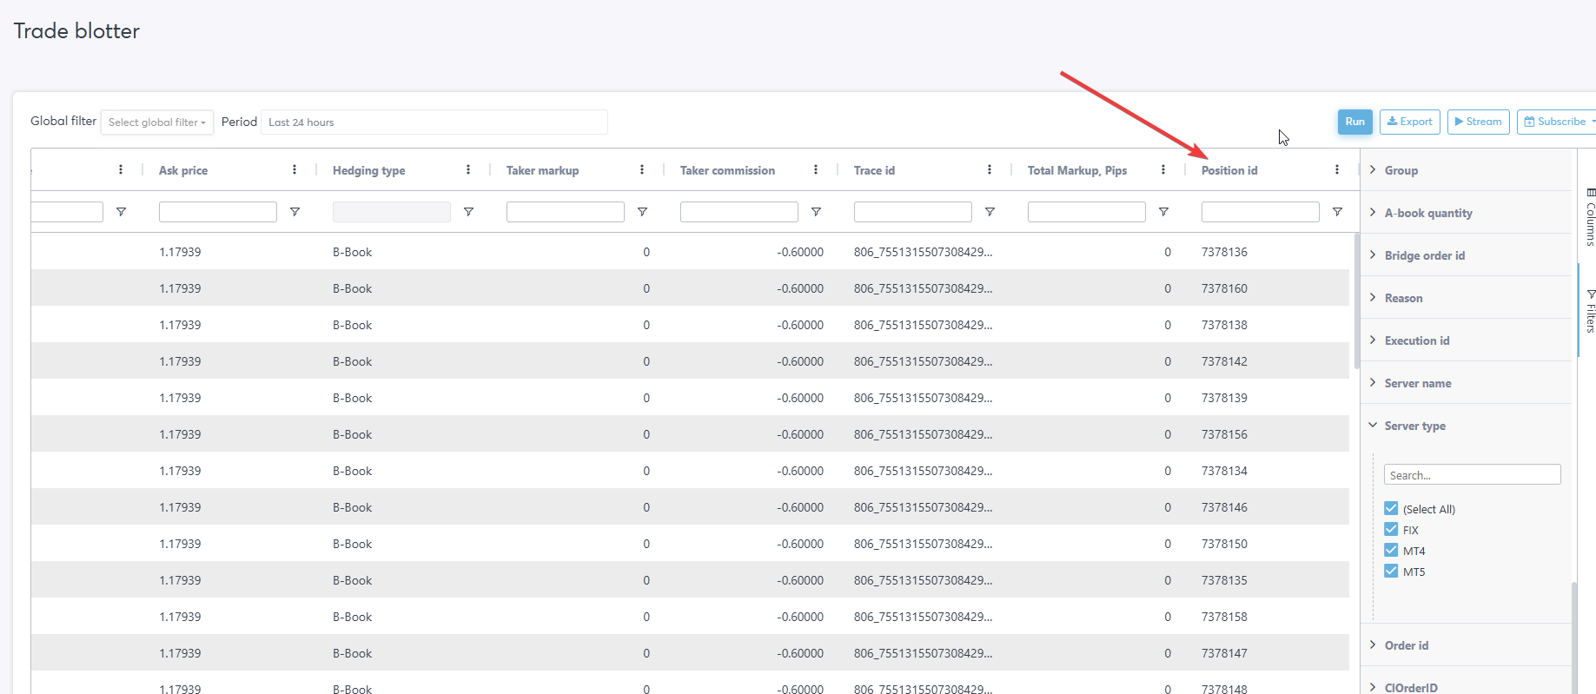Click the Server type Search field
The width and height of the screenshot is (1596, 694).
point(1472,475)
